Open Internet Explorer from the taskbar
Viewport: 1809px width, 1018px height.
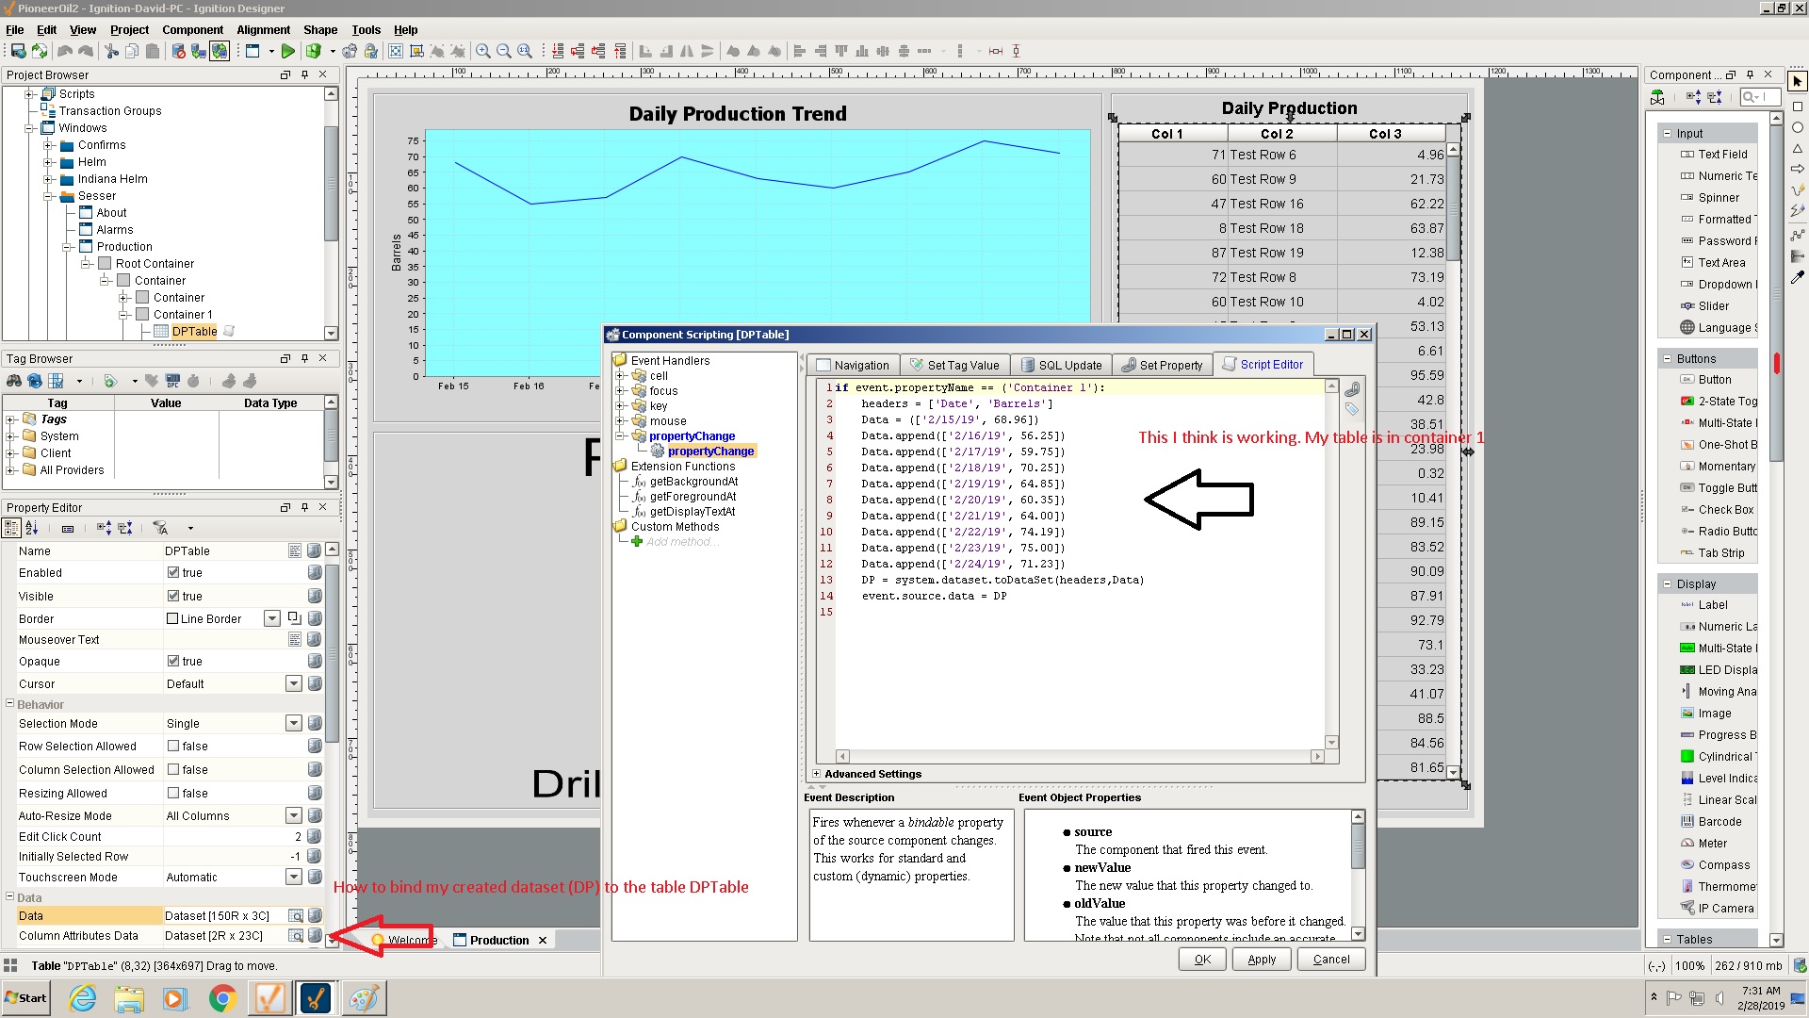coord(83,997)
